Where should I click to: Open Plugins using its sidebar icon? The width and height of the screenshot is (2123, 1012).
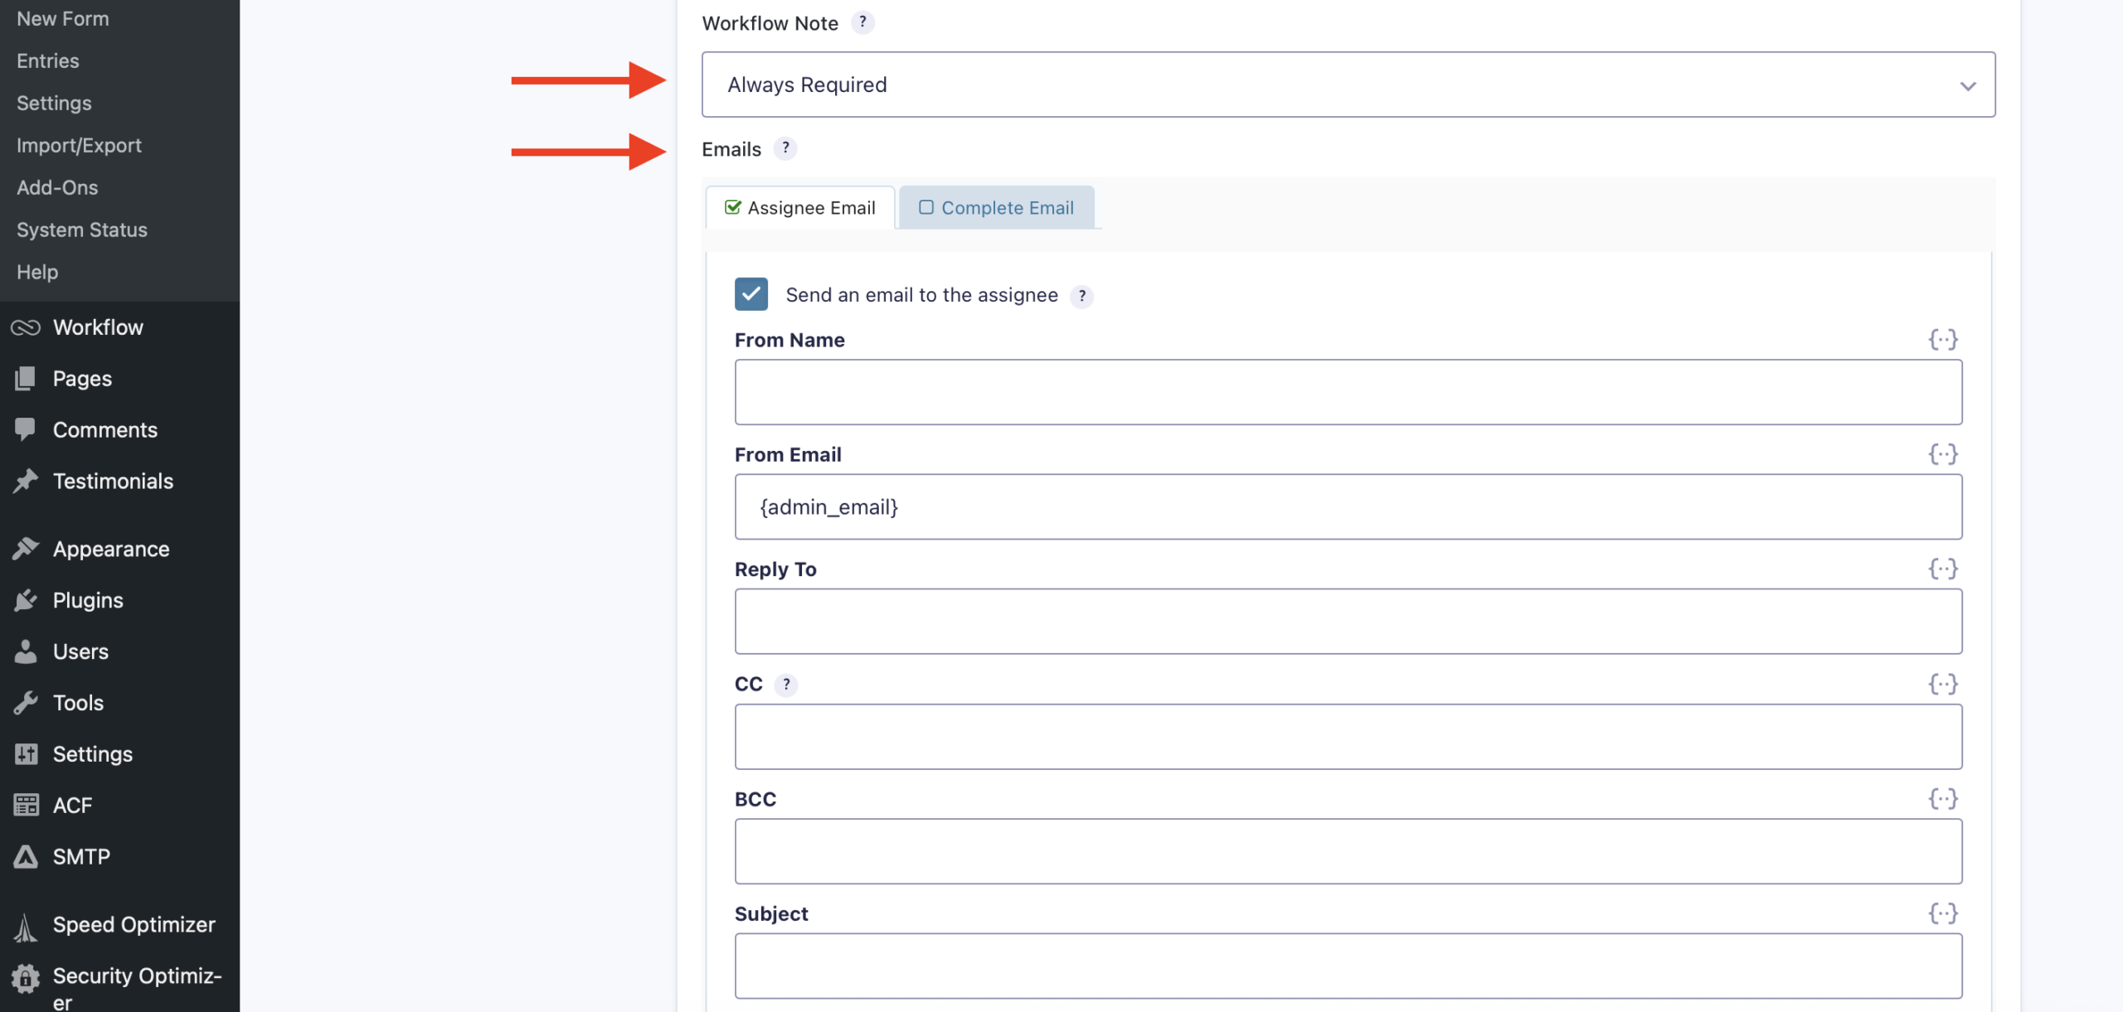click(x=26, y=599)
